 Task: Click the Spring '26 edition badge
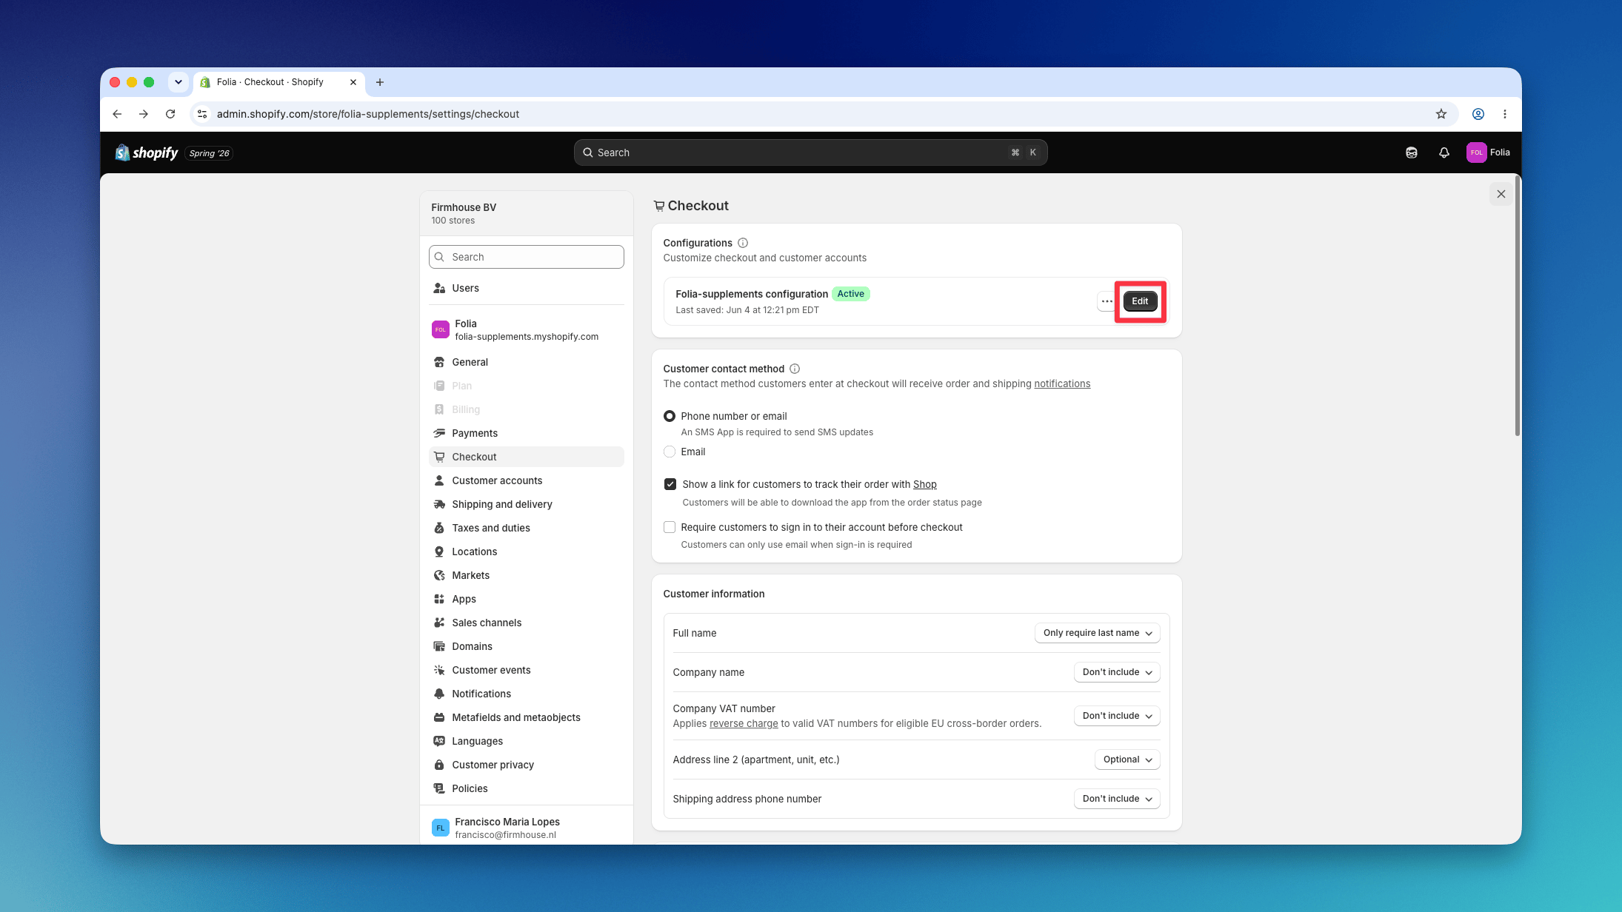point(209,153)
